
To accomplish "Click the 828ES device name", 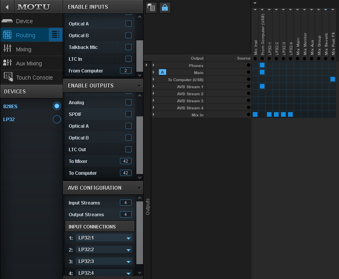I will pyautogui.click(x=10, y=107).
